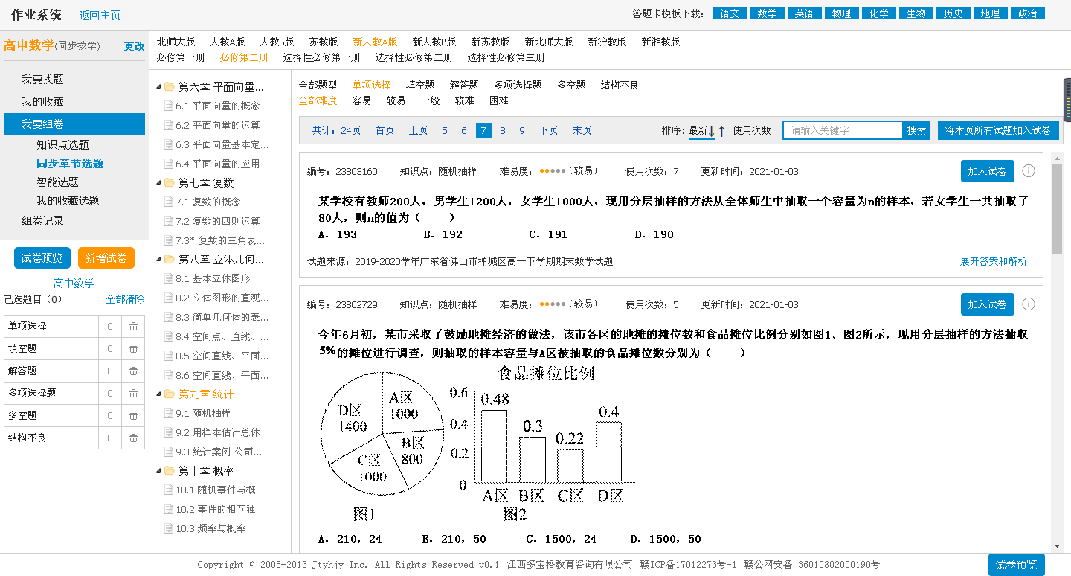Open 我的收藏 in sidebar menu

(x=42, y=102)
